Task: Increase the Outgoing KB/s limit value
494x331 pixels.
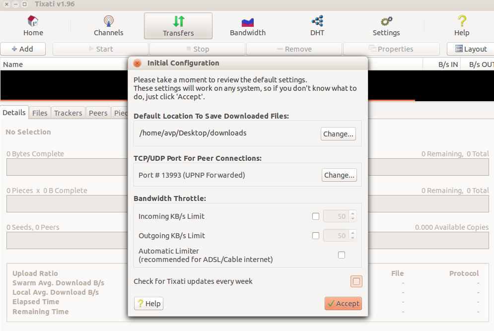Action: pos(353,233)
